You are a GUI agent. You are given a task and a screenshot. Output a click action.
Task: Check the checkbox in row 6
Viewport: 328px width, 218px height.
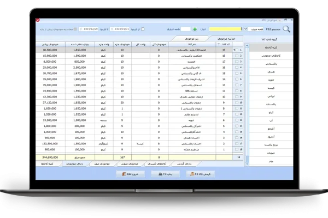(x=237, y=79)
